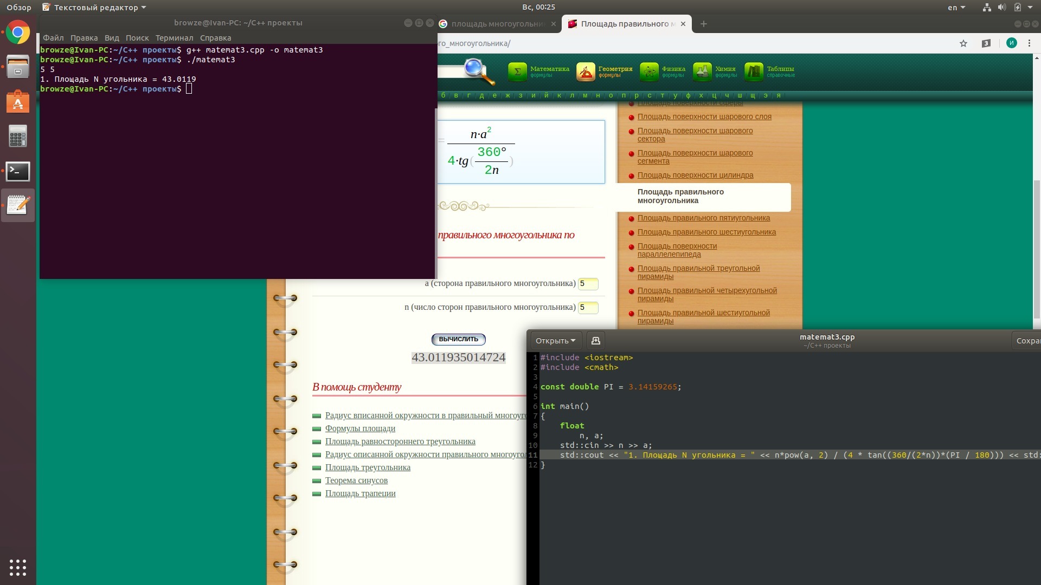Click the Terminal icon in the dock
Viewport: 1041px width, 585px height.
click(x=18, y=172)
